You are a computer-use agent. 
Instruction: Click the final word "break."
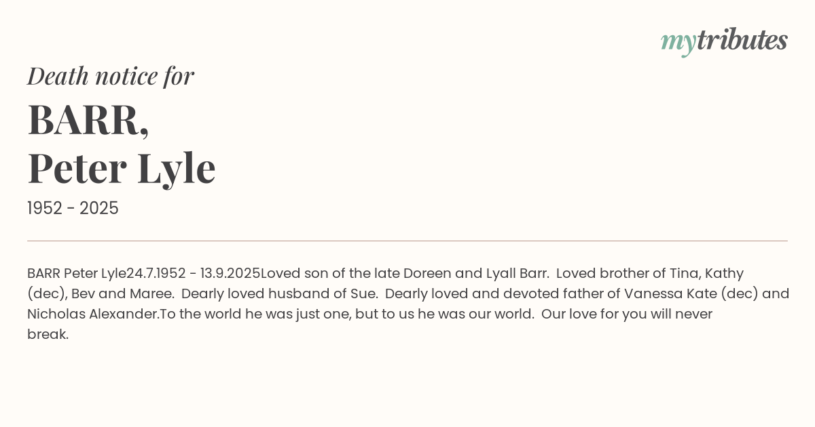[48, 335]
